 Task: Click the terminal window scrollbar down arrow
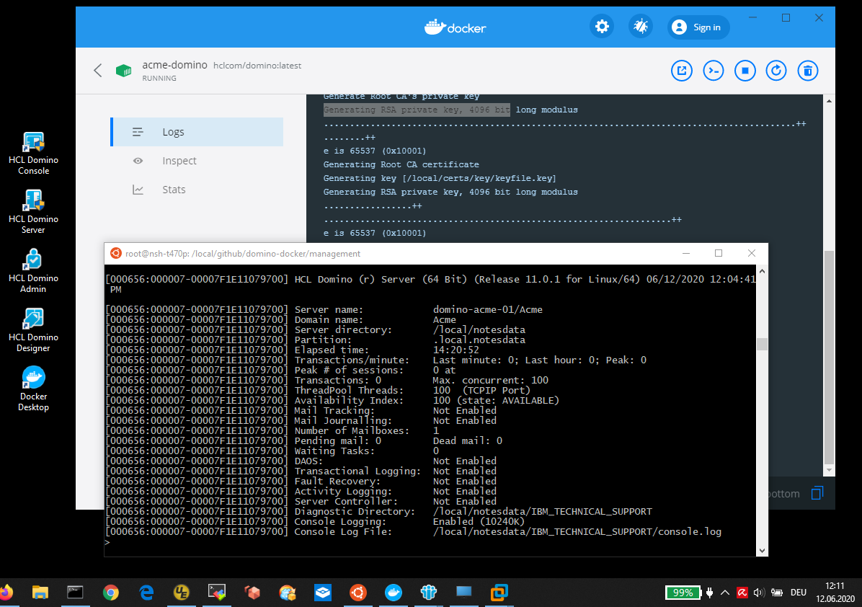(762, 550)
